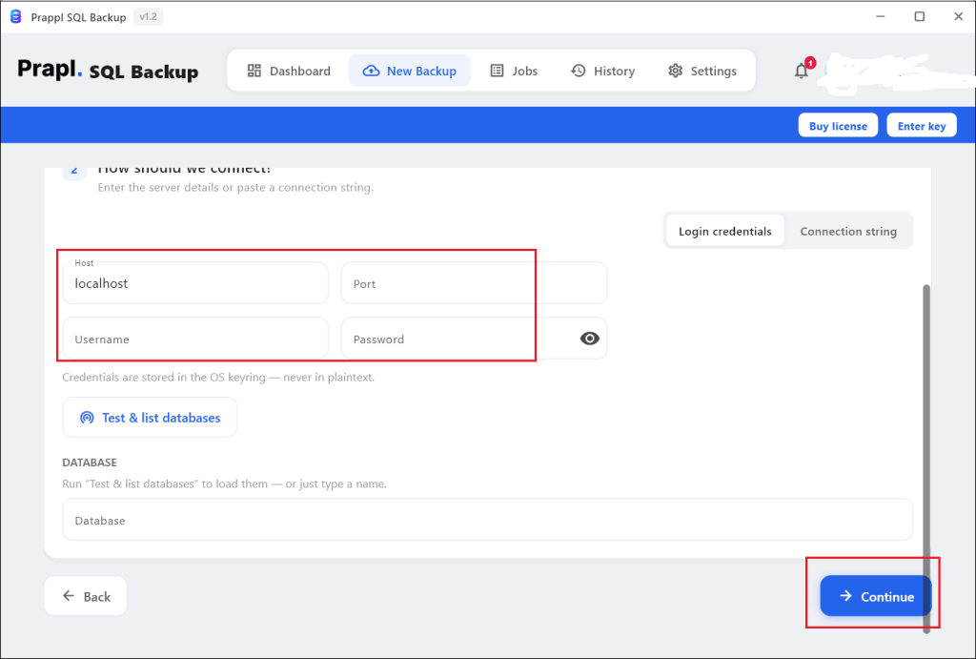
Task: Switch to Connection string mode
Action: (848, 231)
